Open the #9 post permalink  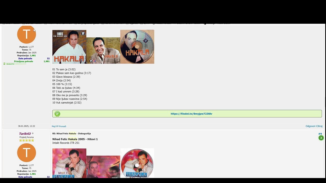[x=320, y=134]
